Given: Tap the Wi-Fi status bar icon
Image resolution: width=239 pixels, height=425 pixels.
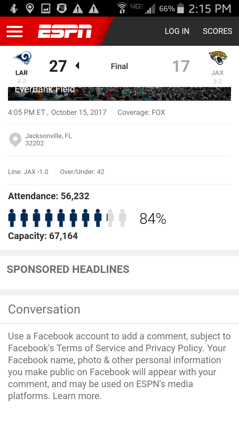Looking at the screenshot, I should pos(122,8).
